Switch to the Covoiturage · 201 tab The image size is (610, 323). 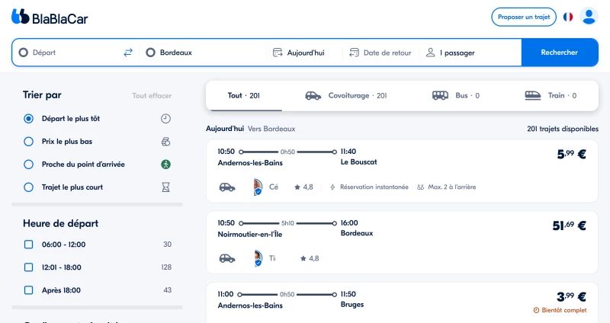click(346, 96)
